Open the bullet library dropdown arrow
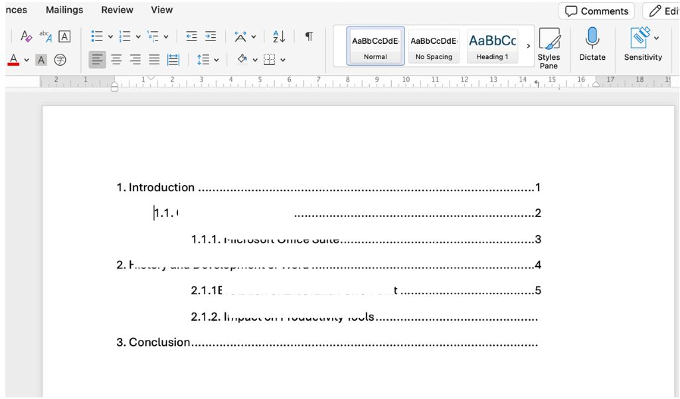The height and width of the screenshot is (399, 680). [x=110, y=37]
